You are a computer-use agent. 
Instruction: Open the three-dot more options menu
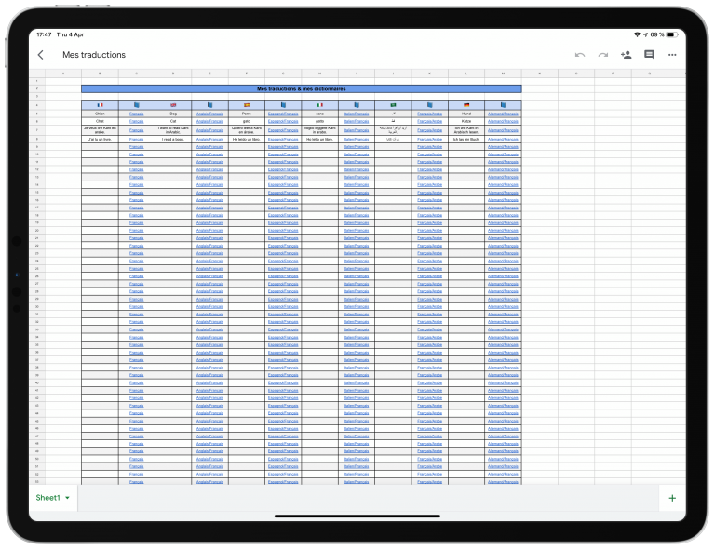672,55
